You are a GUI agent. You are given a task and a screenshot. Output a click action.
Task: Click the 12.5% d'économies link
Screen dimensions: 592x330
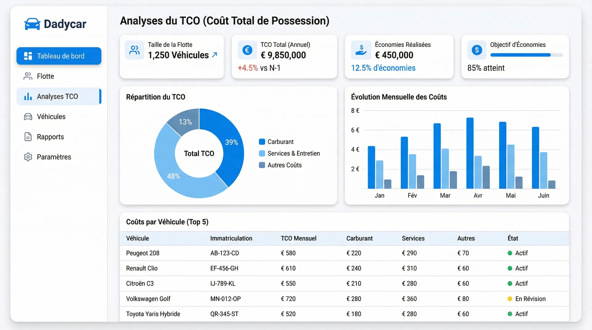tap(383, 68)
